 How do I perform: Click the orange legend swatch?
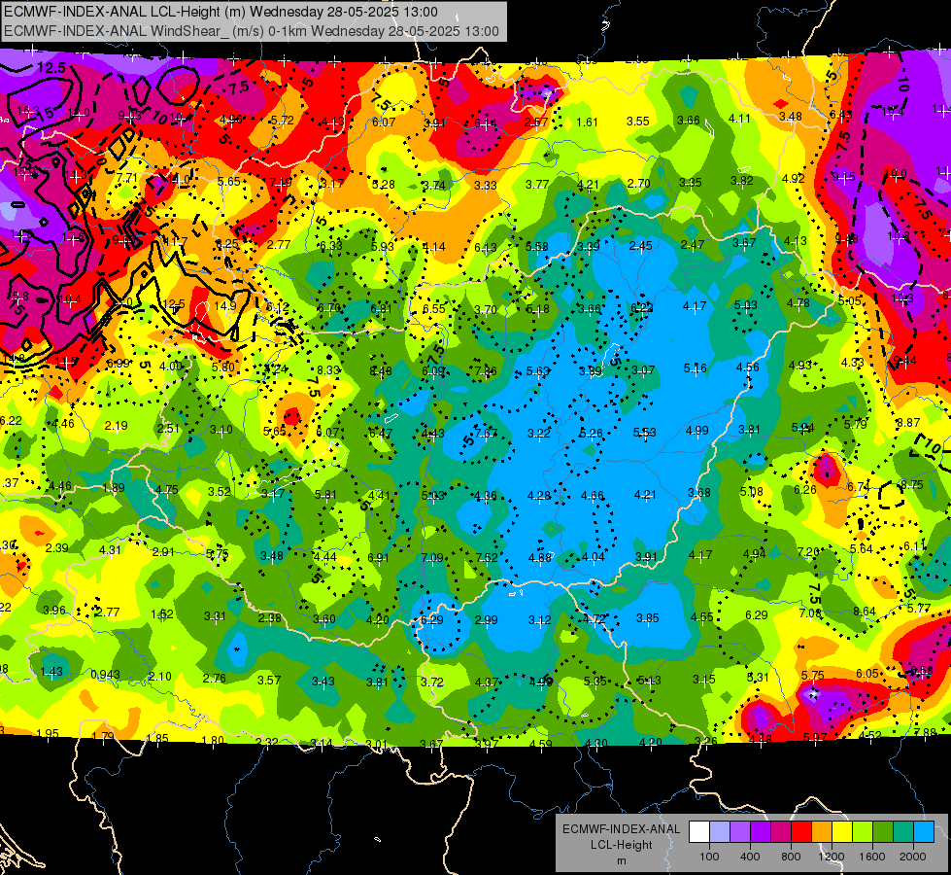822,832
